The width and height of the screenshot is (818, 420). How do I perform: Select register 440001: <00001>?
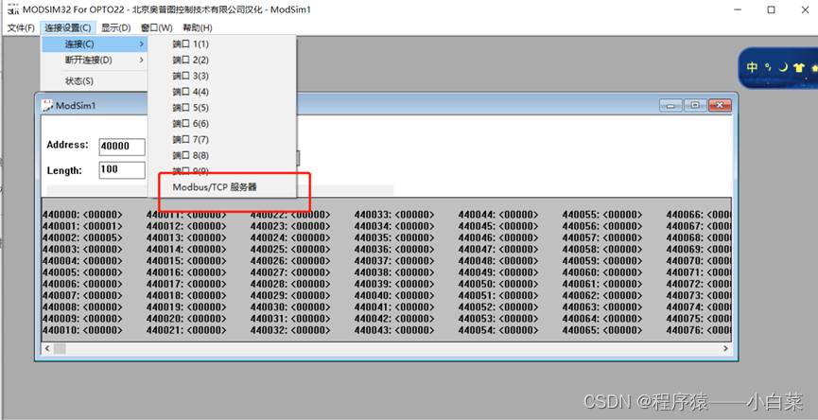click(x=82, y=226)
